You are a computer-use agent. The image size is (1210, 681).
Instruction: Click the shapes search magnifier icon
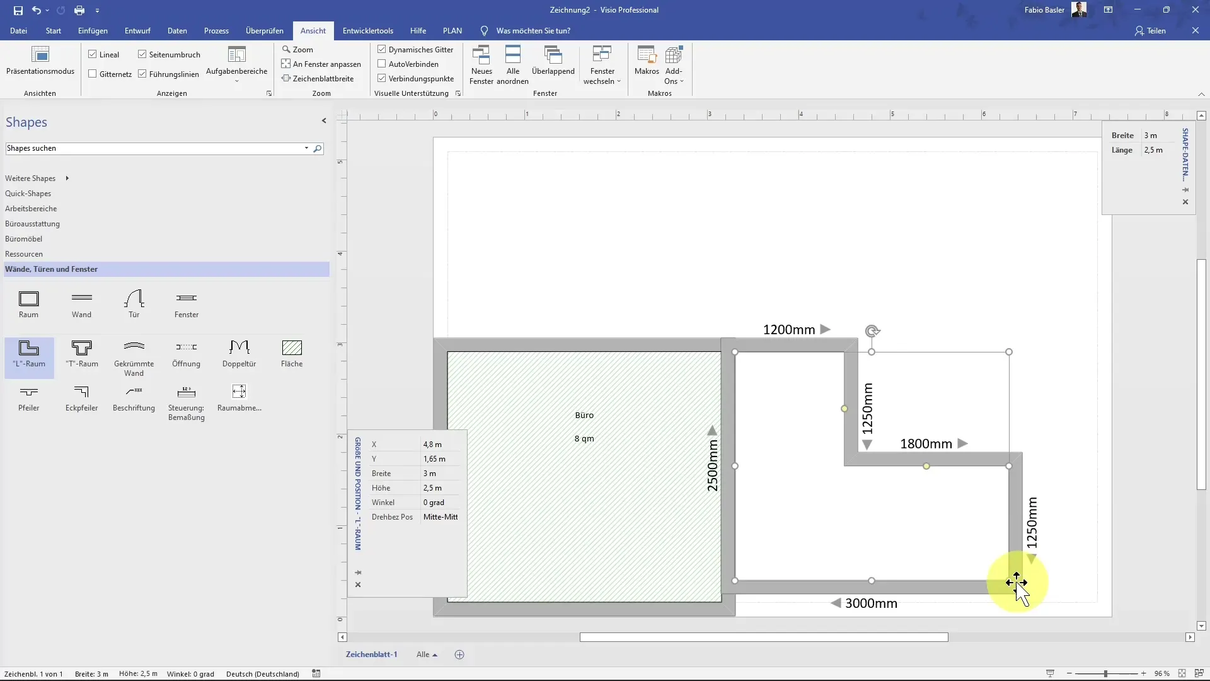point(318,149)
